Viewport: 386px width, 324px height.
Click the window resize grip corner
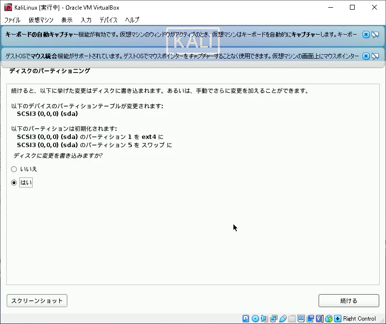(382, 321)
